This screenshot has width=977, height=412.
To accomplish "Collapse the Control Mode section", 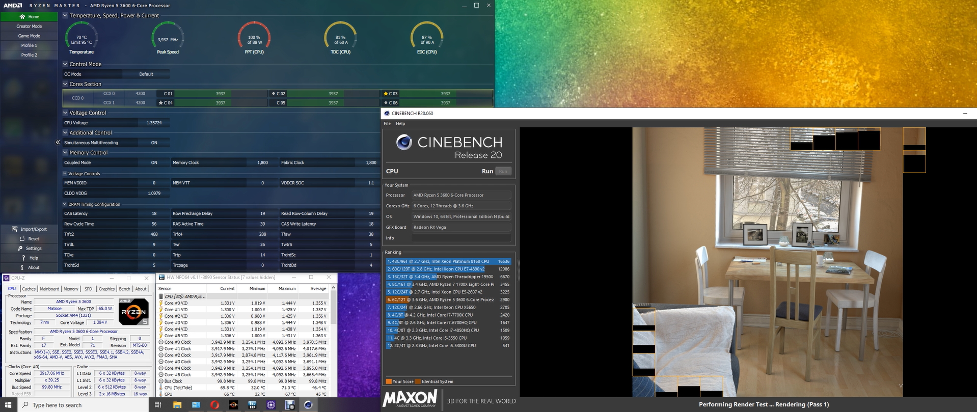I will tap(65, 64).
